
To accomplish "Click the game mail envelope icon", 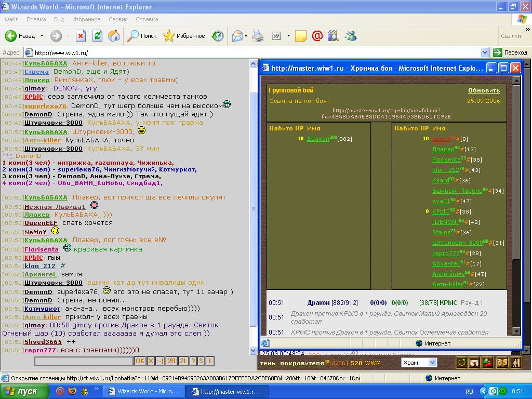I will point(475,363).
